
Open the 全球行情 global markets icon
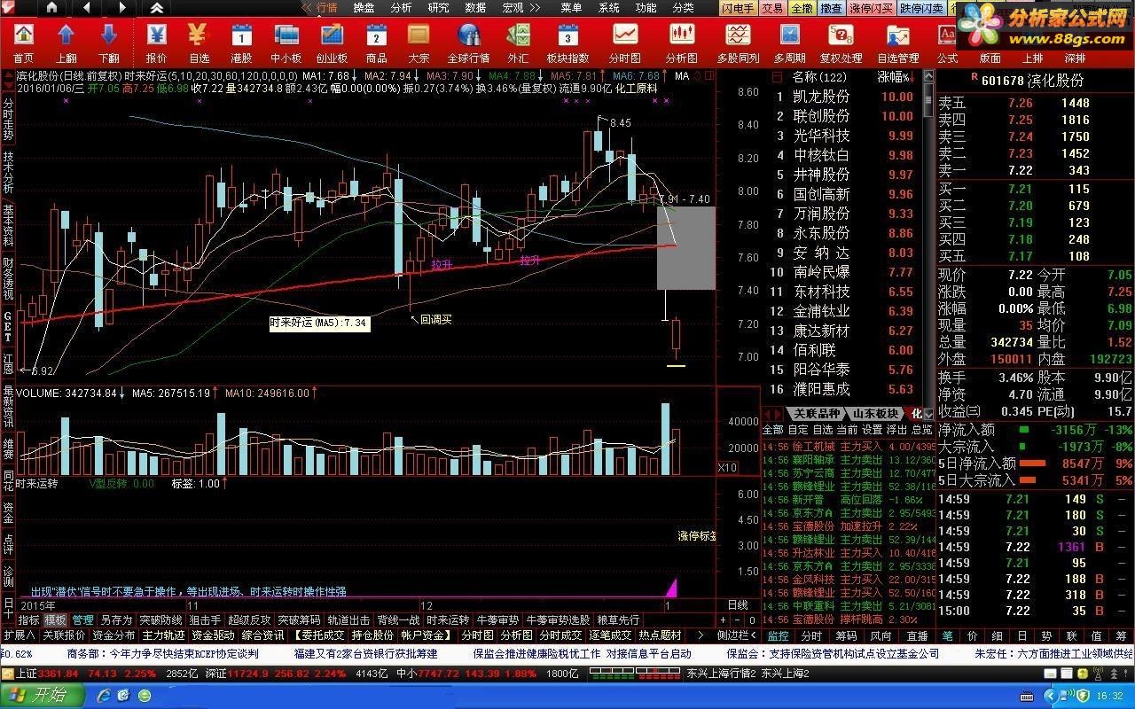point(468,43)
